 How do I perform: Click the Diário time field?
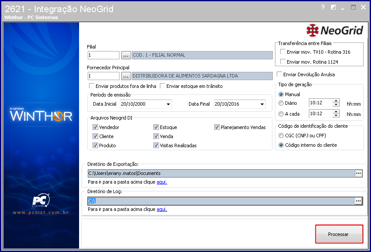click(321, 103)
